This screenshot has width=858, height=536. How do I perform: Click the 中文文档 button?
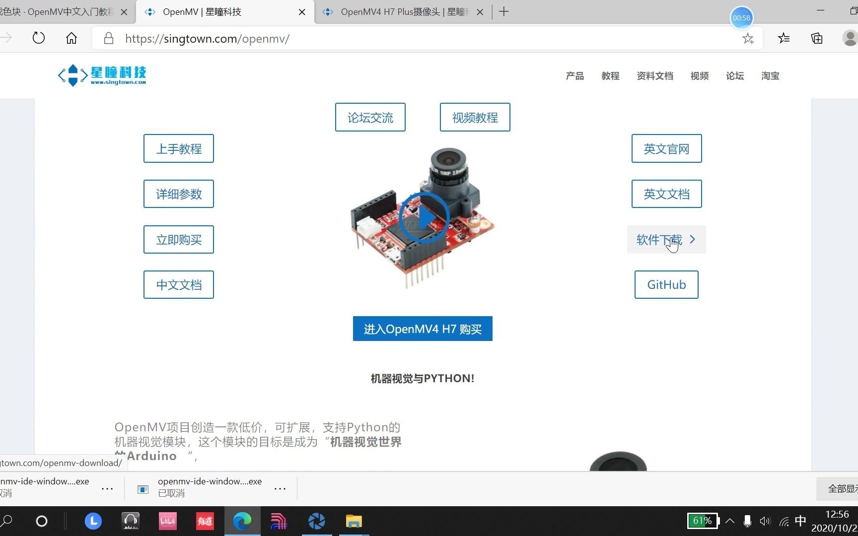(179, 284)
